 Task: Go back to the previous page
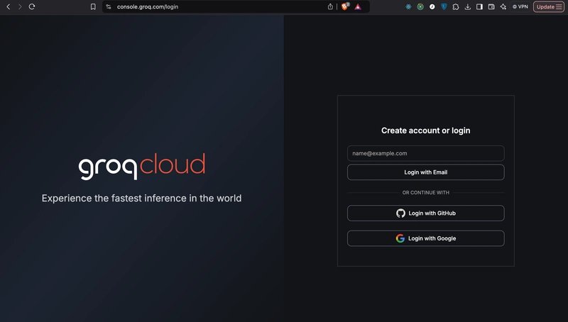9,6
